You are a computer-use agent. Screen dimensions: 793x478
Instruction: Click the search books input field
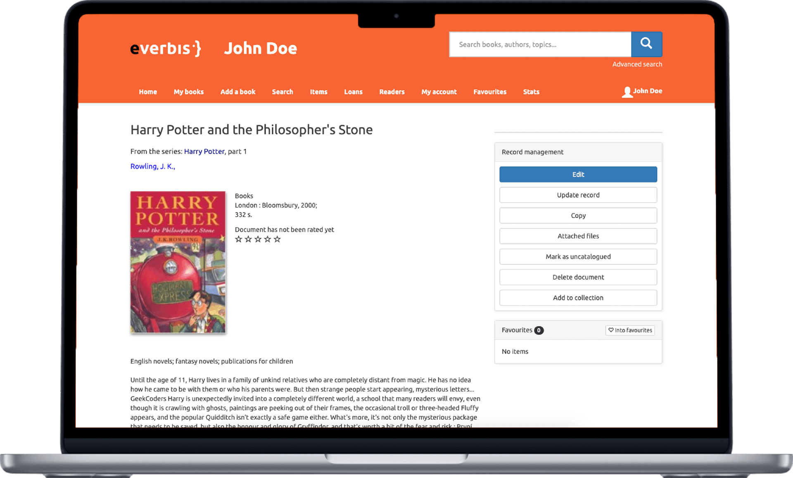point(540,44)
